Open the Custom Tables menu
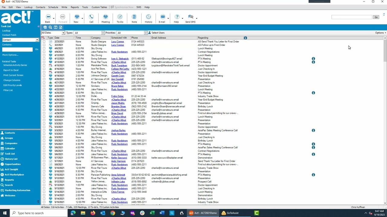 pos(99,7)
